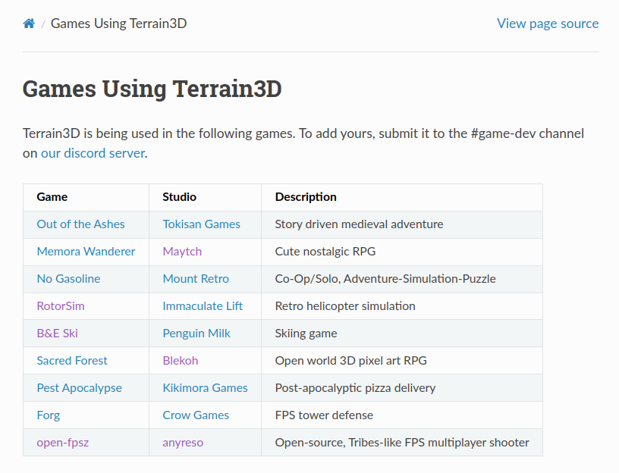Visit the anyreso studio link

183,443
